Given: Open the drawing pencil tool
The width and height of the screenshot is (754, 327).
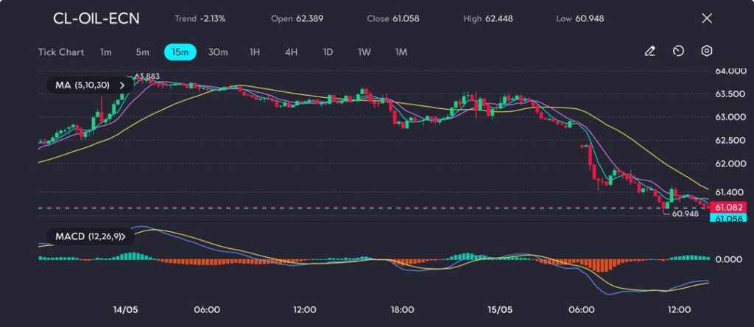Looking at the screenshot, I should point(649,52).
